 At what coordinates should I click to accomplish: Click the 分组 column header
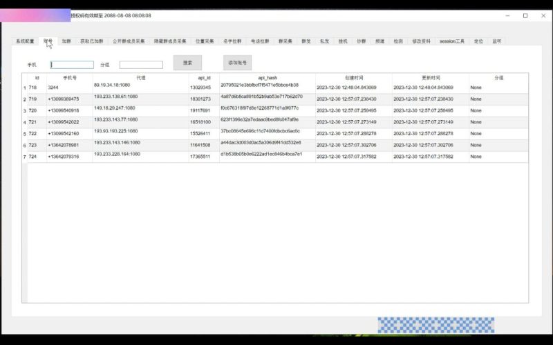tap(498, 78)
